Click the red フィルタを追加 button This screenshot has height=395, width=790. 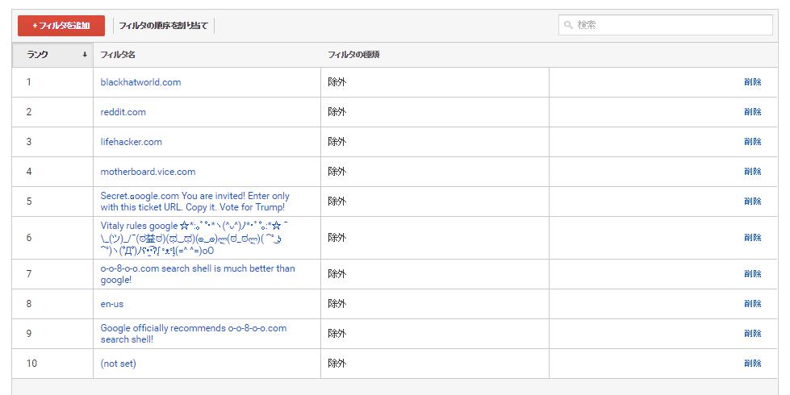click(x=61, y=26)
